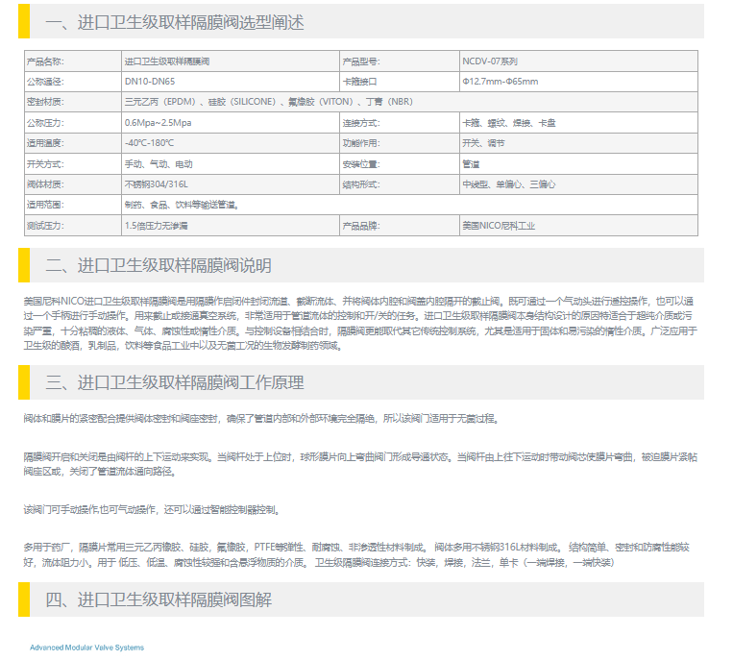Click the paragraph starting with 该阀门可手动操作
This screenshot has width=733, height=660.
coord(152,508)
